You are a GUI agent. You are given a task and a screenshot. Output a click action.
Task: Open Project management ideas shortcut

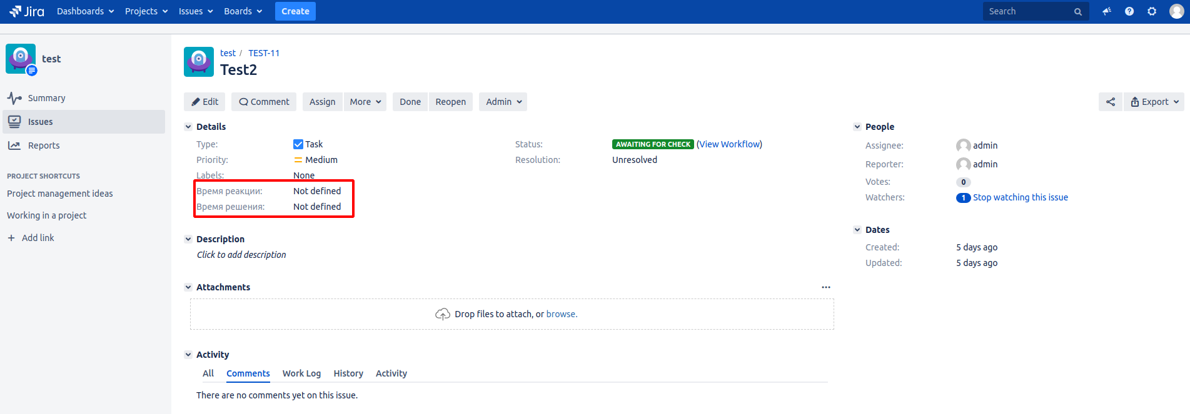click(x=60, y=194)
